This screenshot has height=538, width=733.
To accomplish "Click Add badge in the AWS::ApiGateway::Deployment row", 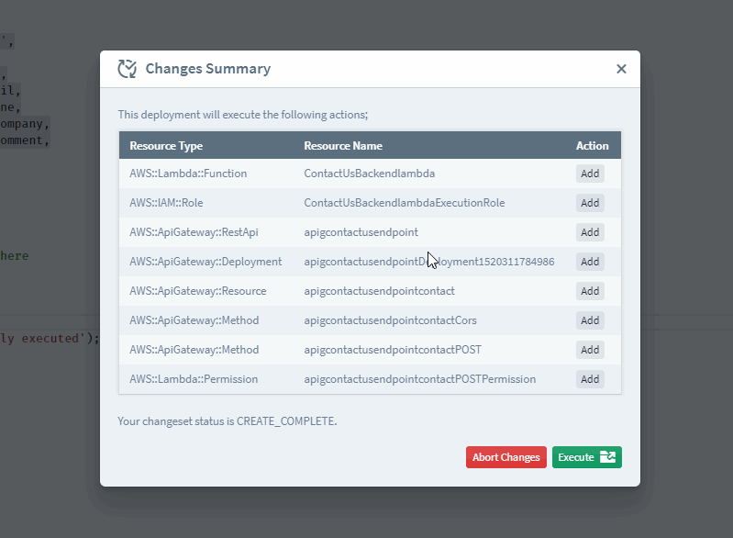I will click(x=590, y=262).
